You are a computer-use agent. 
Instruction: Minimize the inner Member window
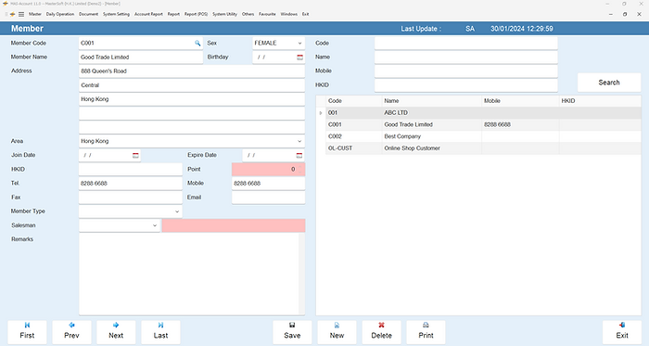[x=610, y=14]
